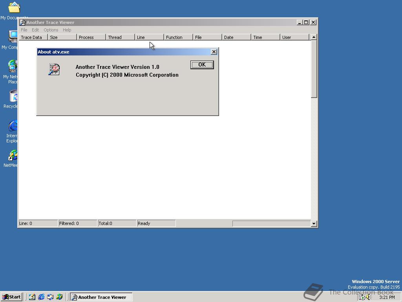Click the 'Total:0' status bar field
This screenshot has width=402, height=302.
pyautogui.click(x=117, y=223)
